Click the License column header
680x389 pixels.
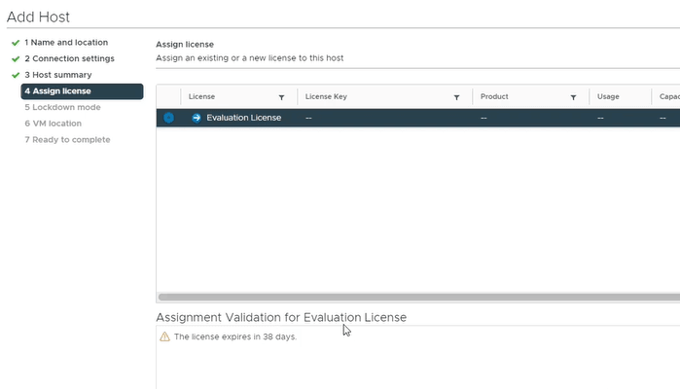(202, 97)
